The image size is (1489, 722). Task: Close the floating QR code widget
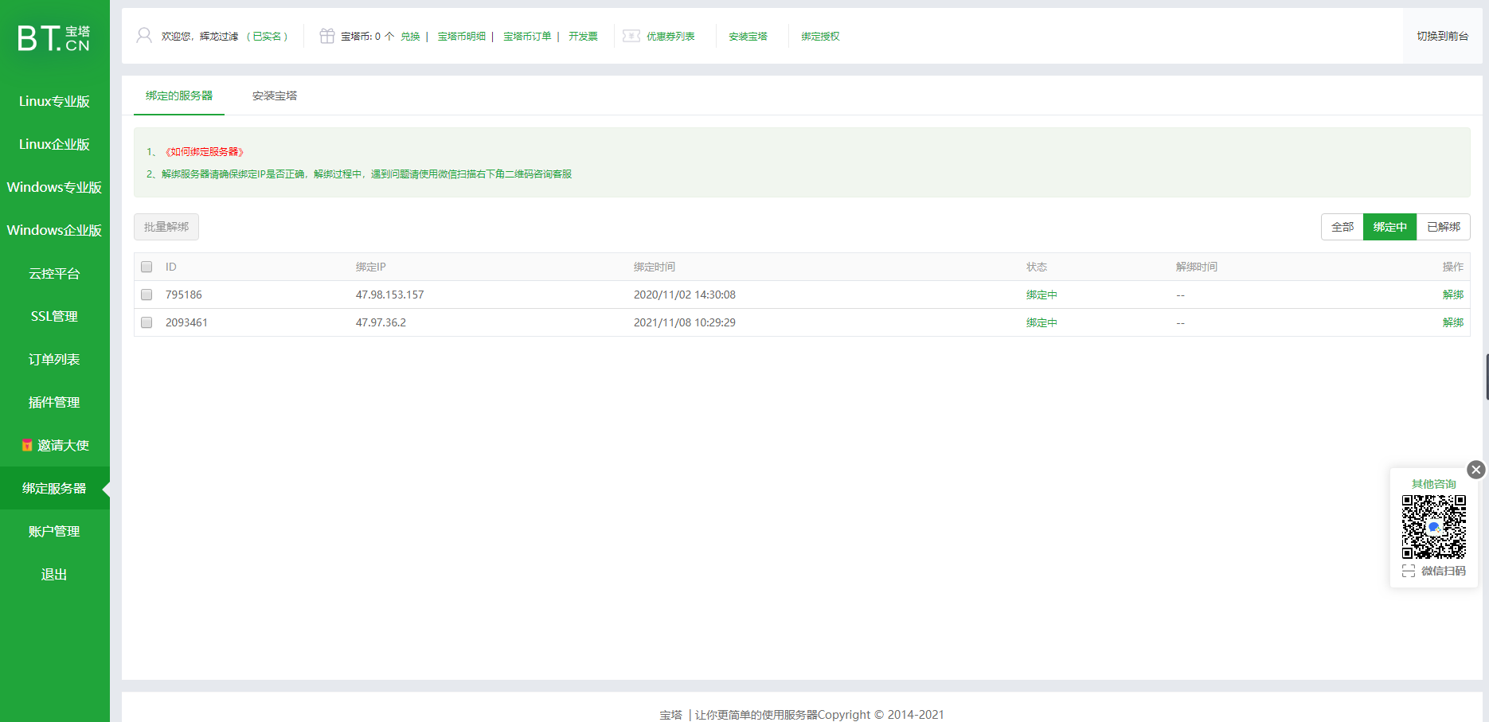tap(1475, 470)
